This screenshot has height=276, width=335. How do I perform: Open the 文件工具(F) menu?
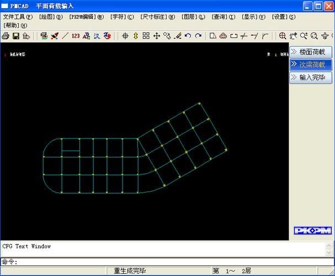pyautogui.click(x=18, y=17)
